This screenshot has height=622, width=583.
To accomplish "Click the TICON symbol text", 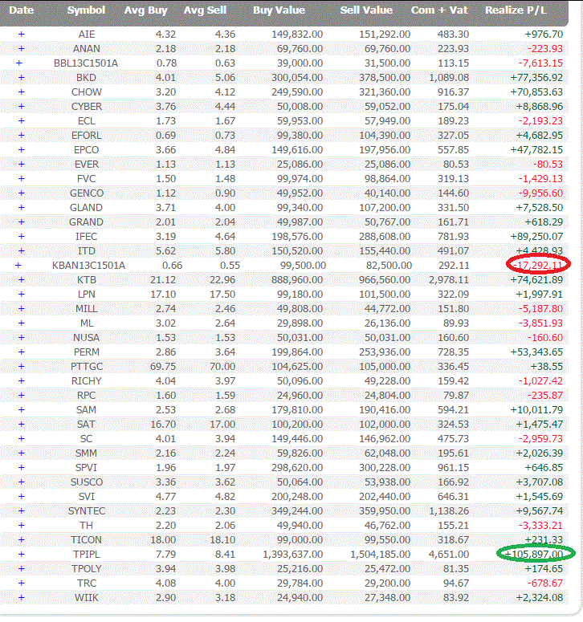I will pos(86,540).
